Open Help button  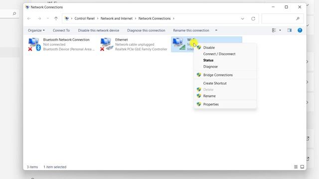300,30
